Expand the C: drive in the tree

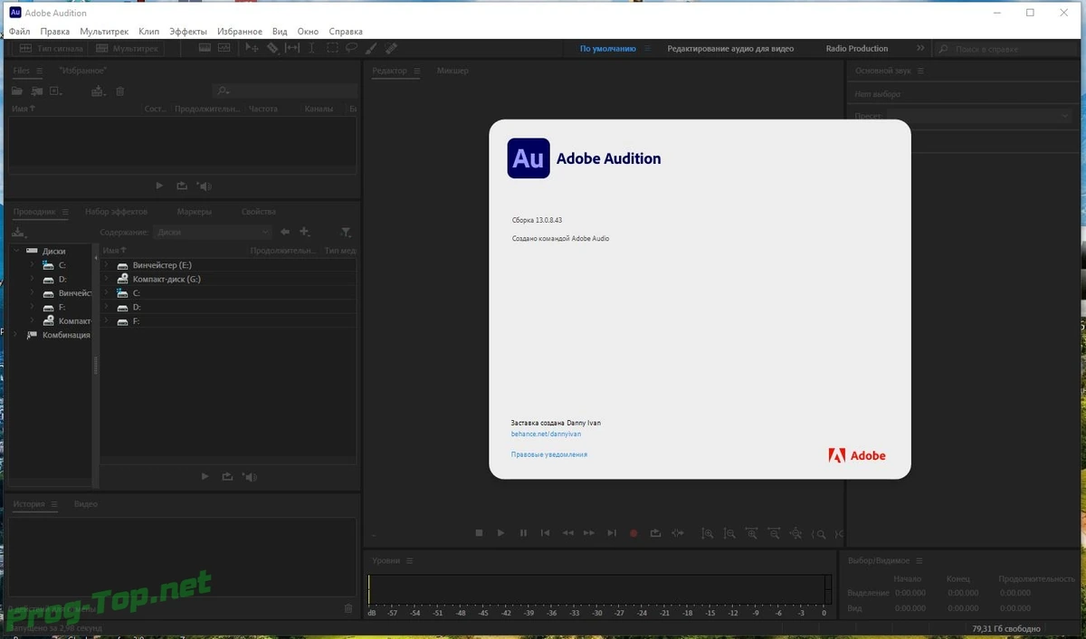pyautogui.click(x=31, y=265)
